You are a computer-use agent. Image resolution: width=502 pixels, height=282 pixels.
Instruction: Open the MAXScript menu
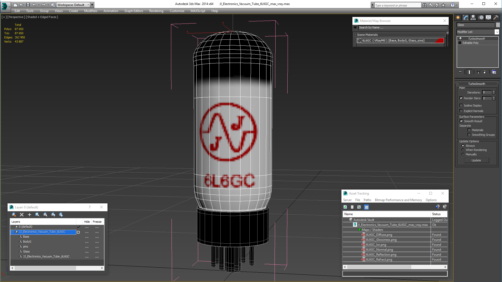(198, 11)
